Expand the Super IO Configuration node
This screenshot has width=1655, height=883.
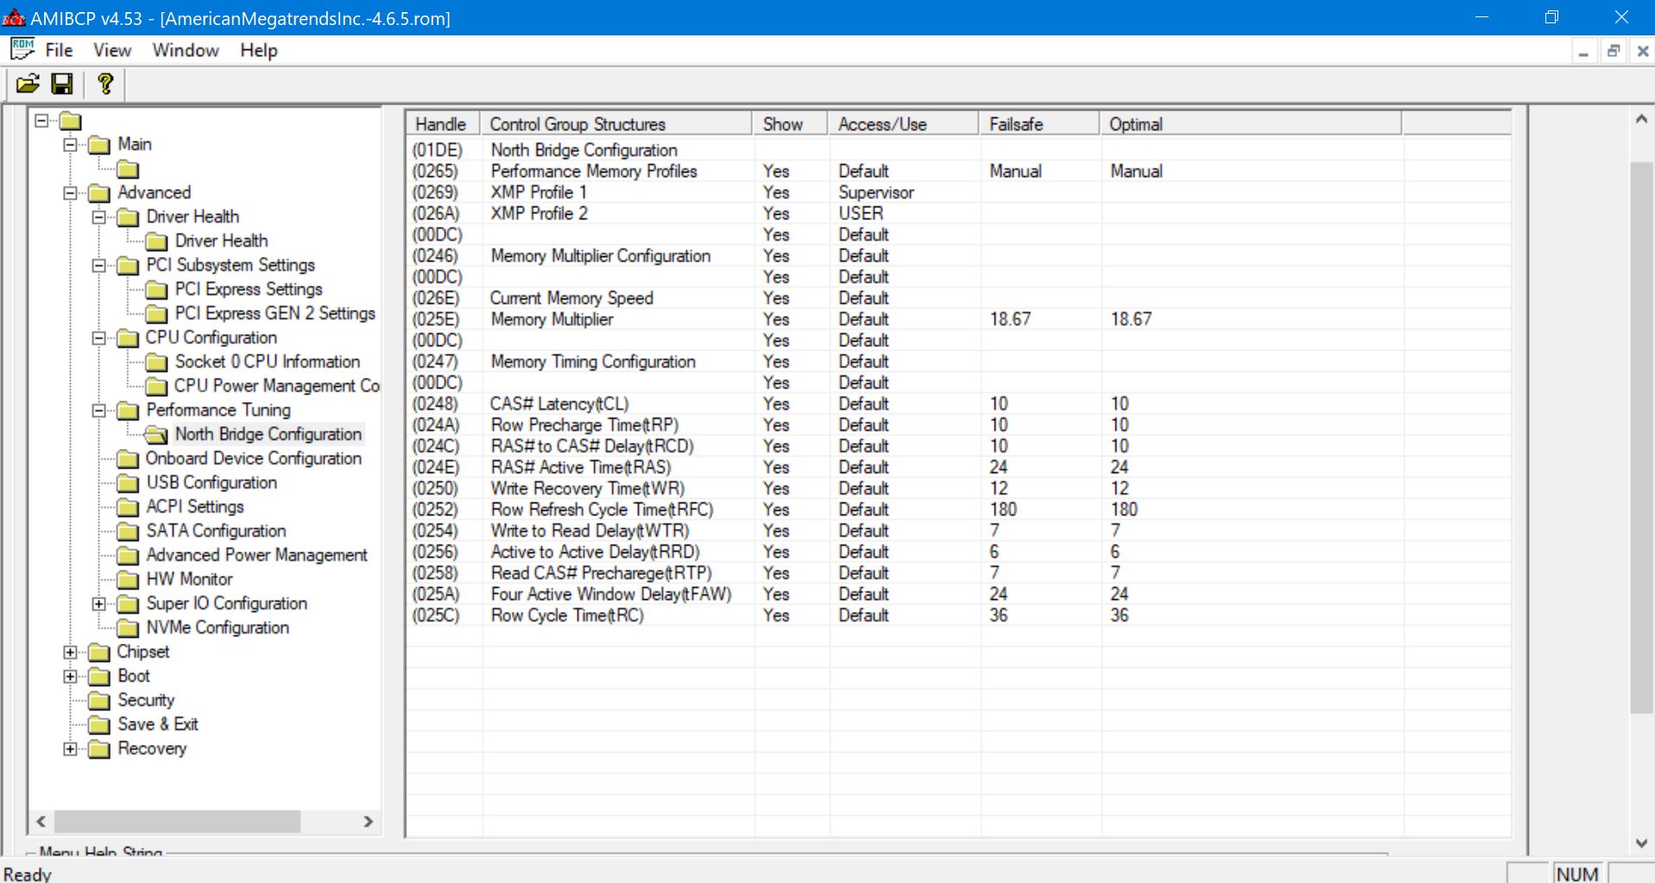[x=98, y=603]
